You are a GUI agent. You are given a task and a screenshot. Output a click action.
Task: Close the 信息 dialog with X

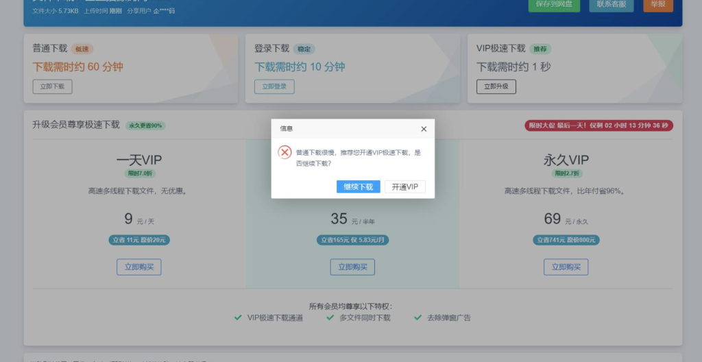click(x=424, y=129)
